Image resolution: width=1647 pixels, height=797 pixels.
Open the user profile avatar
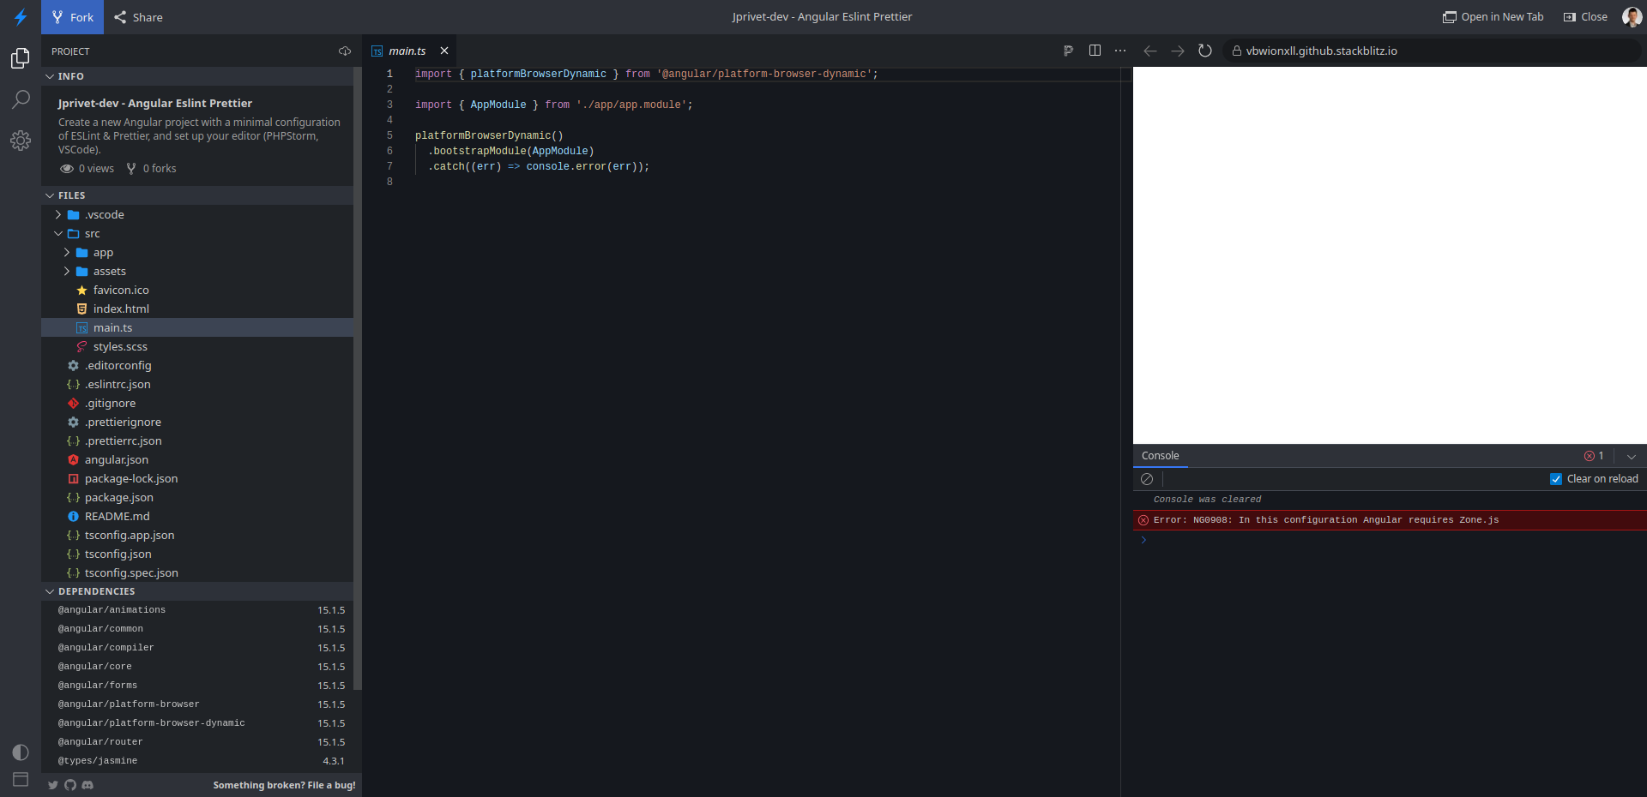(1632, 17)
